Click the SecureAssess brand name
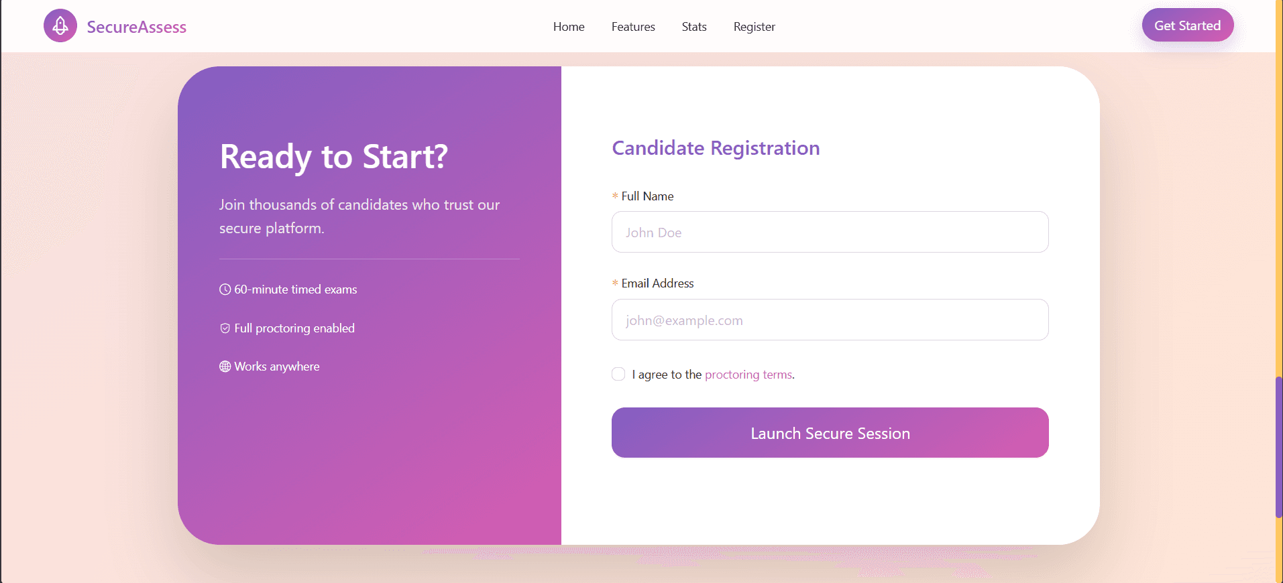 (137, 27)
